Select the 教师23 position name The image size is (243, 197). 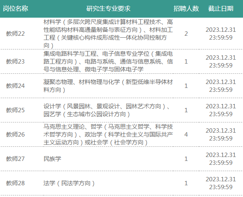click(15, 61)
